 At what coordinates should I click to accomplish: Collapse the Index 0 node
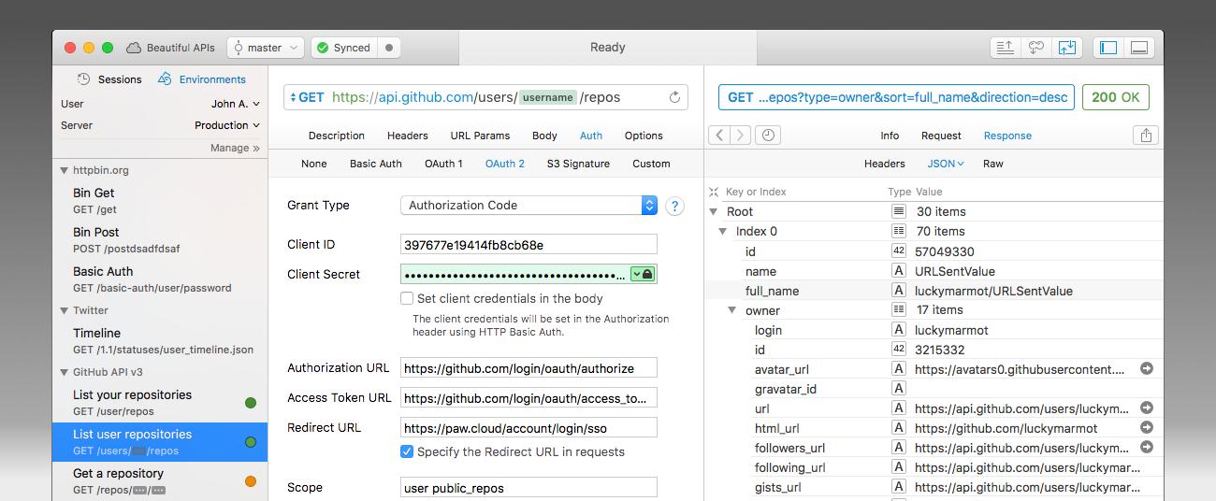coord(723,232)
